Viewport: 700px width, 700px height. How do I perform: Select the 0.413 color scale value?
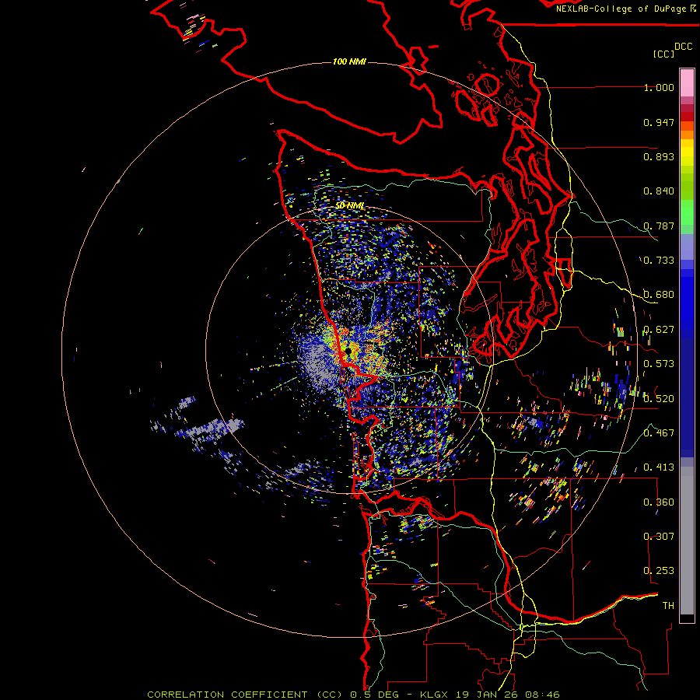(659, 467)
